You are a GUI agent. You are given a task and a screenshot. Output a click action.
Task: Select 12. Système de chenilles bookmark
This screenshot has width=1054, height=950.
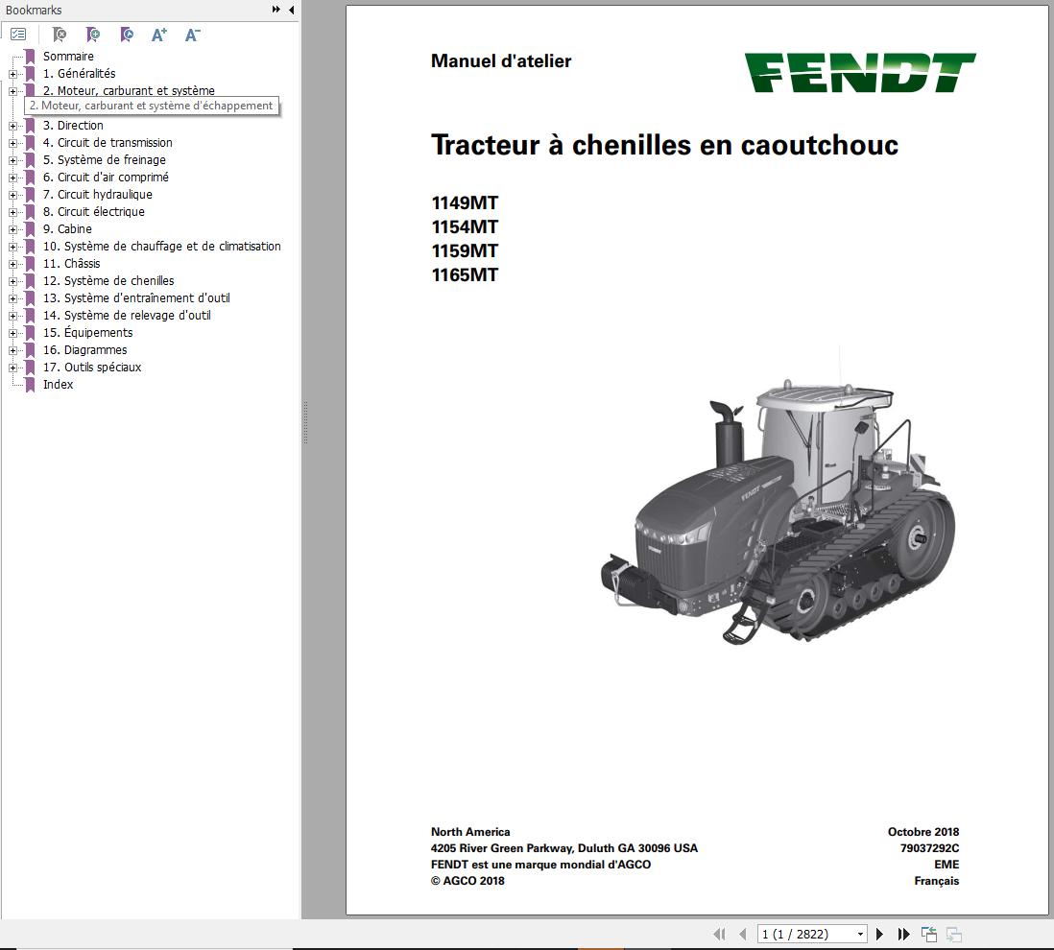(108, 281)
